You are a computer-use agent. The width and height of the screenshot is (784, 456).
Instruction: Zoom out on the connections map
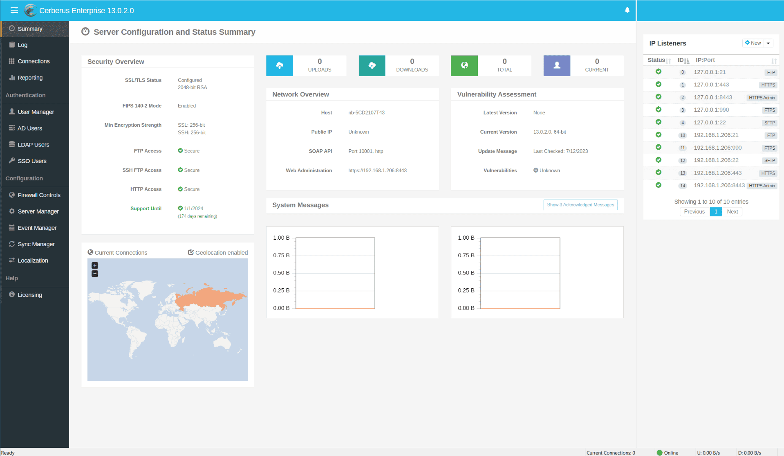(95, 274)
